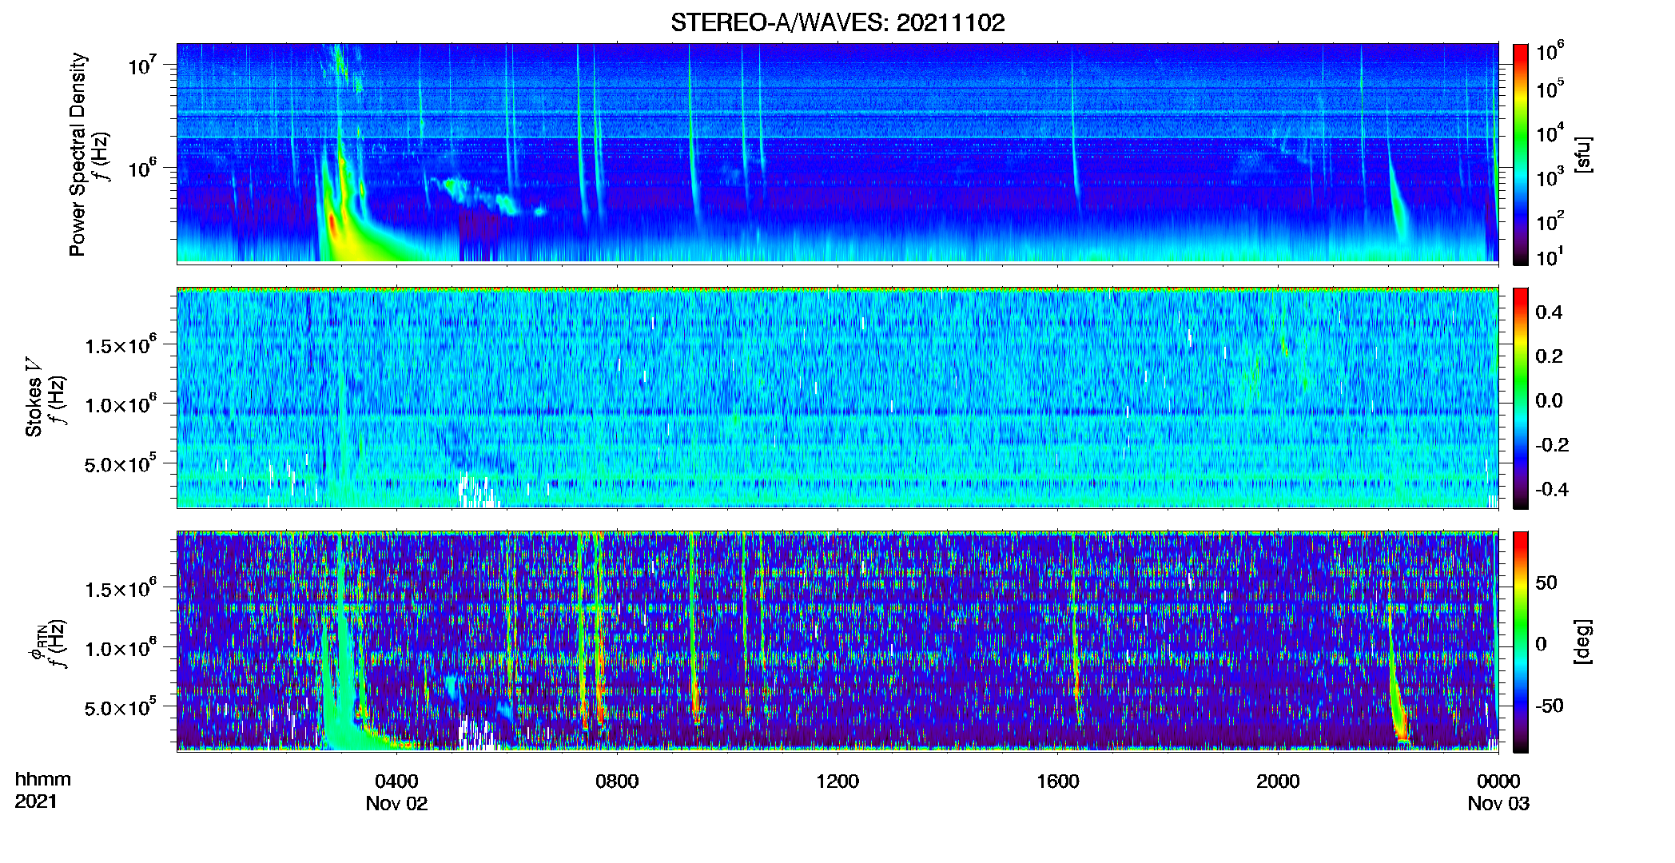This screenshot has height=863, width=1675.
Task: Click the 0400 time tick label
Action: (x=397, y=781)
